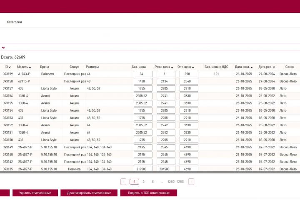Edit Баз. цена field showing 219500
Viewport: 300px width, 200px height.
coord(143,169)
